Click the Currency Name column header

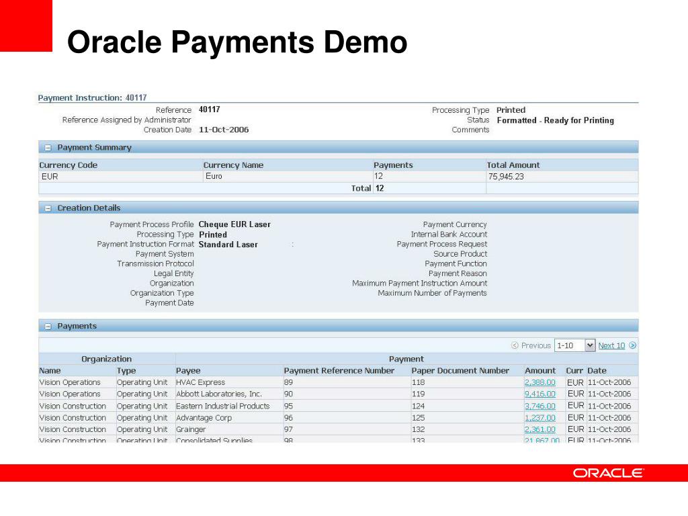[233, 165]
